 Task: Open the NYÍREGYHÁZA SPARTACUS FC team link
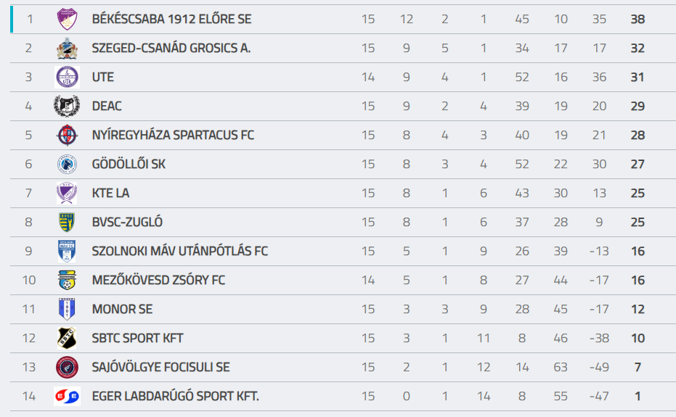(x=173, y=135)
